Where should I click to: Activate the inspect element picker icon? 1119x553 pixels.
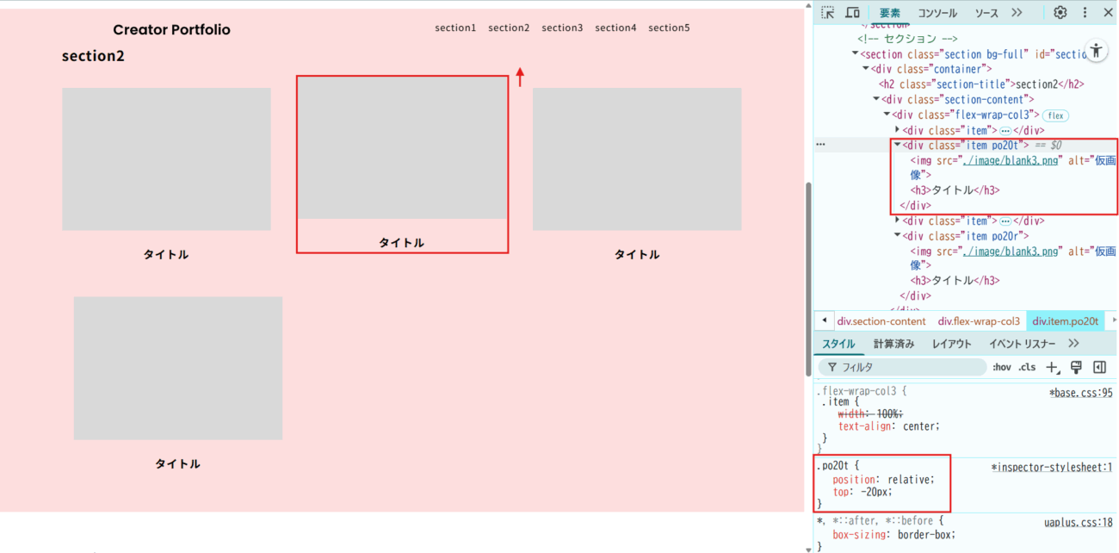[827, 13]
